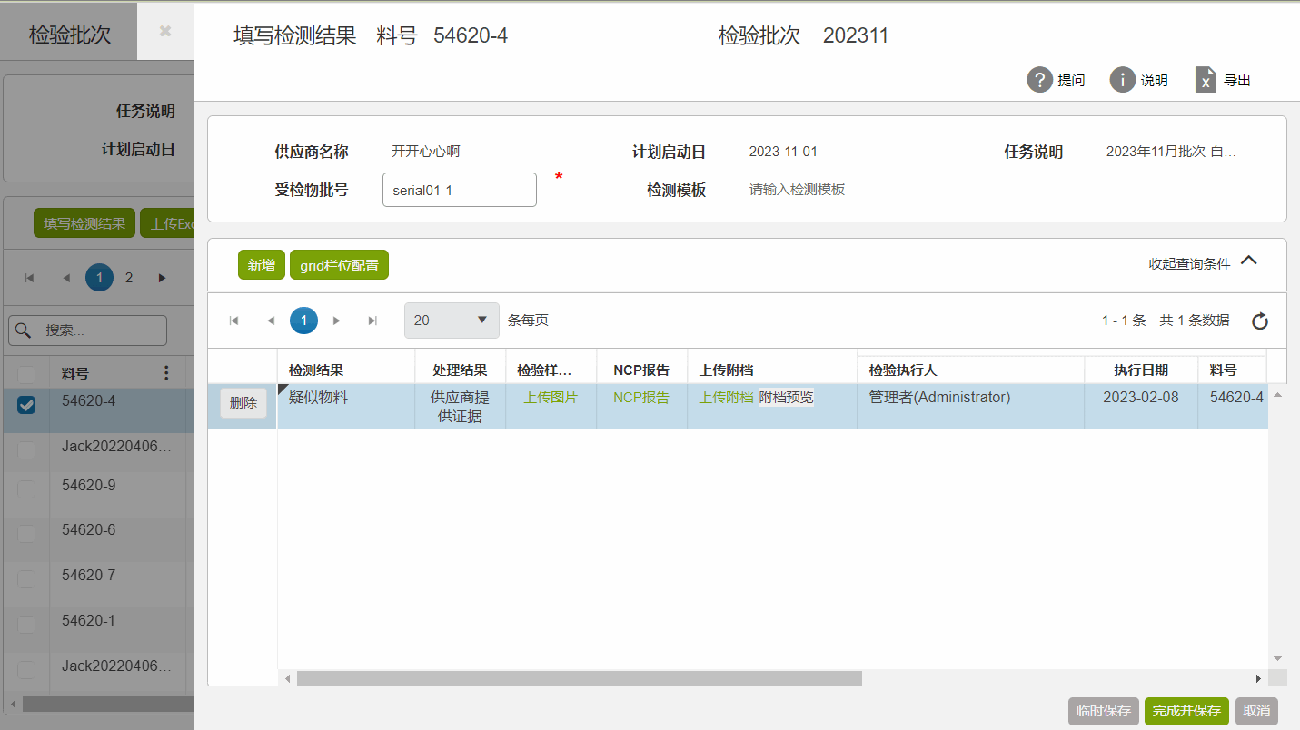Screen dimensions: 1300x730
Task: Check the 54620-7 row checkbox
Action: pos(26,578)
